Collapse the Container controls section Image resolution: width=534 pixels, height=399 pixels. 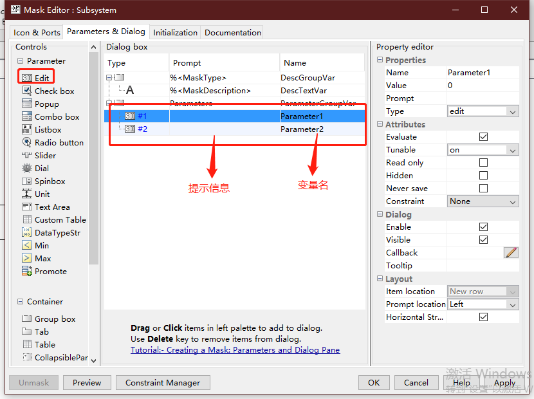(x=21, y=302)
